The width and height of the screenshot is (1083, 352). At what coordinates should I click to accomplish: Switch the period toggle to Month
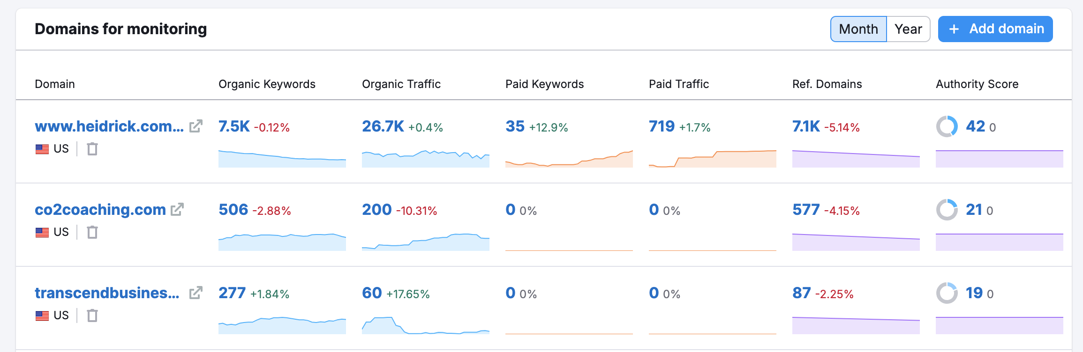pos(858,29)
